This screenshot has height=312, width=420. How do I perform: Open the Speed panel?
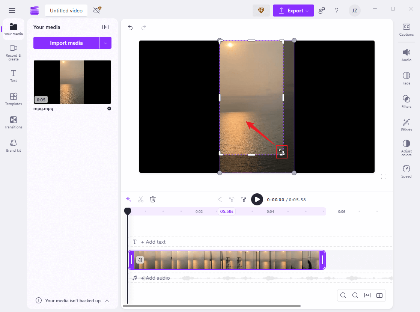point(406,171)
